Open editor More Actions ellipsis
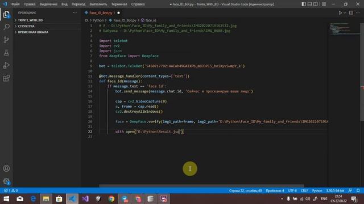 pyautogui.click(x=358, y=13)
